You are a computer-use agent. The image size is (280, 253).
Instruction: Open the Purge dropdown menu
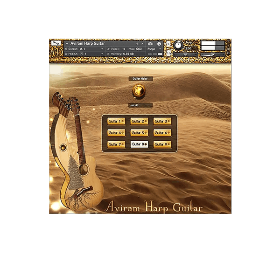click(154, 49)
